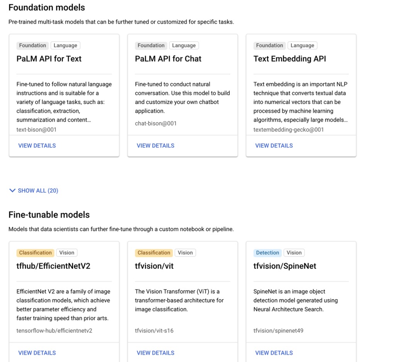Viewport: 417px width, 362px height.
Task: Open the tfhub/EfficientNetV2 card title
Action: (53, 266)
